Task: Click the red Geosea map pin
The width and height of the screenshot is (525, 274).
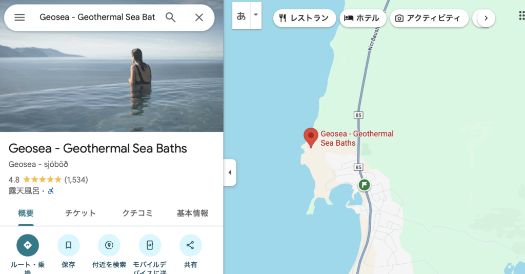Action: 311,138
